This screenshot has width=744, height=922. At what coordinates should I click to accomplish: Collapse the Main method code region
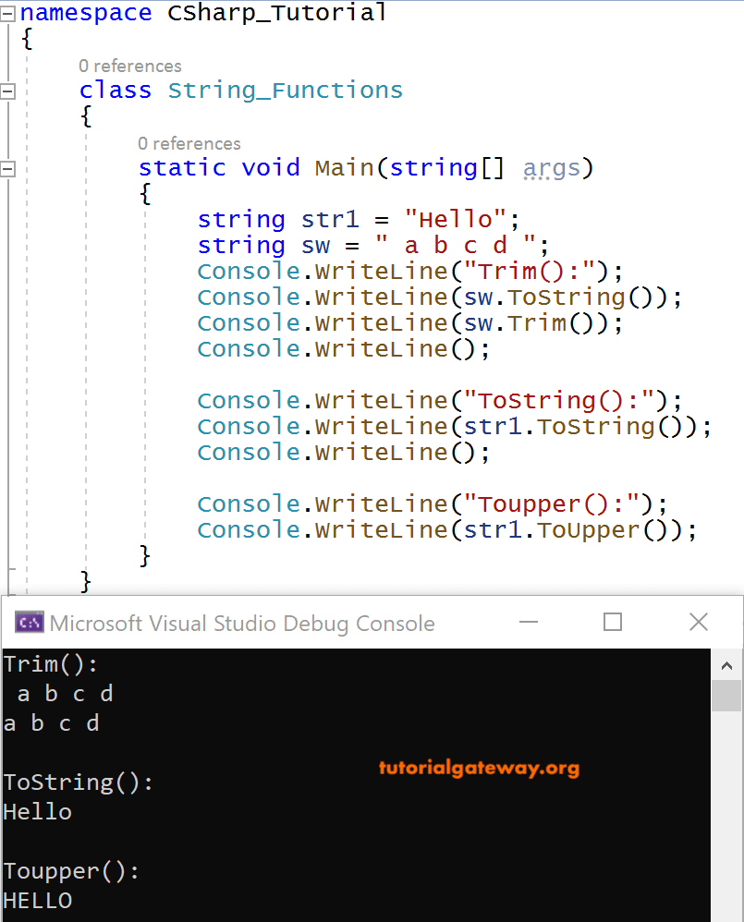point(6,168)
